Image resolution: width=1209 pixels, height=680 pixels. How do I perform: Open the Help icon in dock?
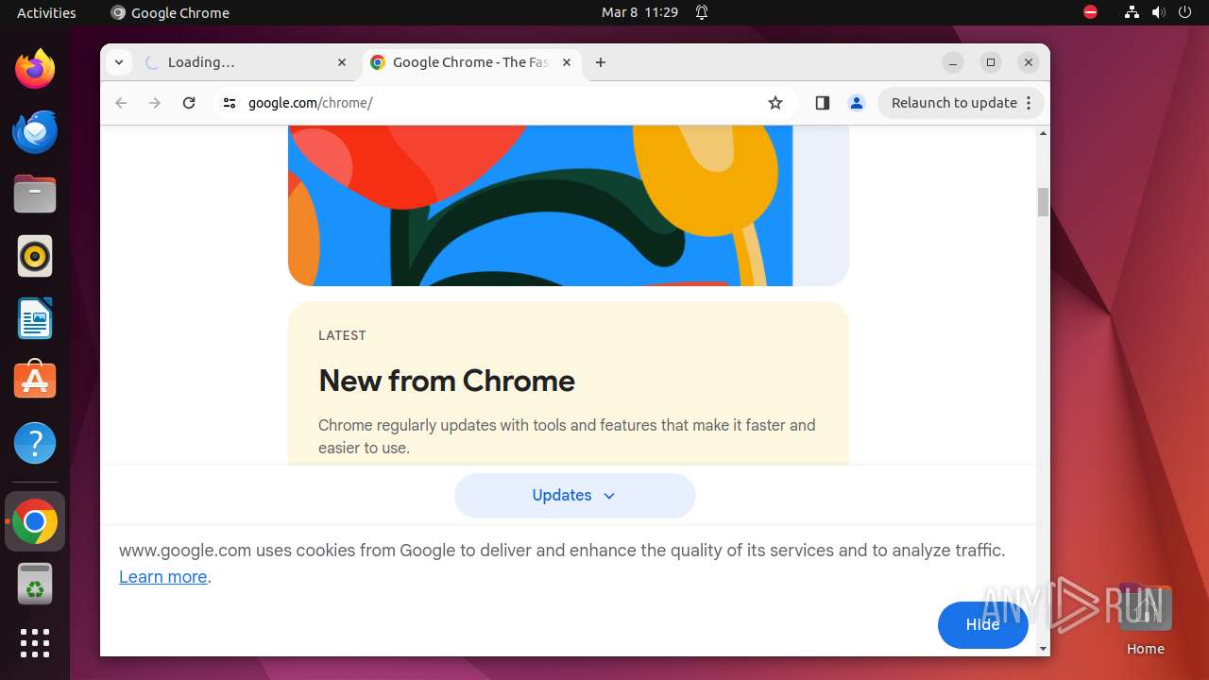point(35,443)
